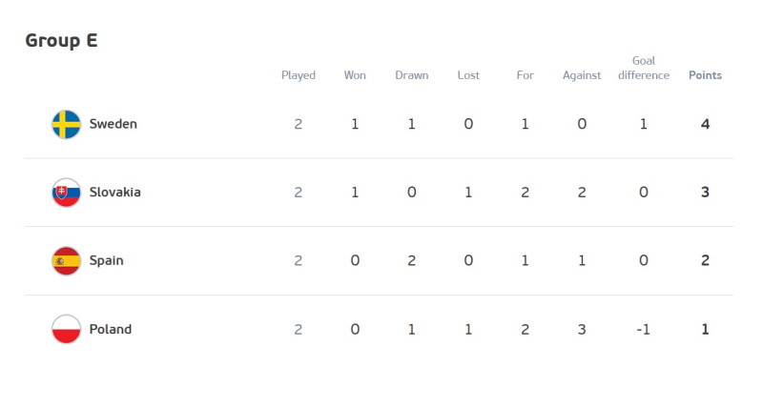The width and height of the screenshot is (763, 408).
Task: Select the Points column header
Action: pos(705,75)
